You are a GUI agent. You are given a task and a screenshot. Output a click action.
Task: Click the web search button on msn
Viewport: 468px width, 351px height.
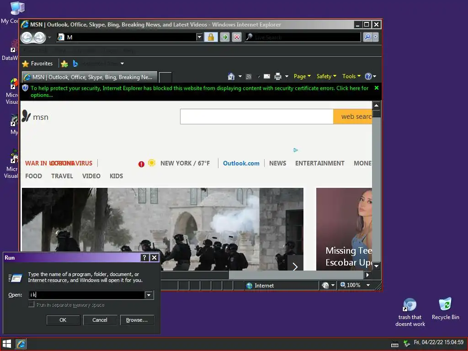click(353, 117)
